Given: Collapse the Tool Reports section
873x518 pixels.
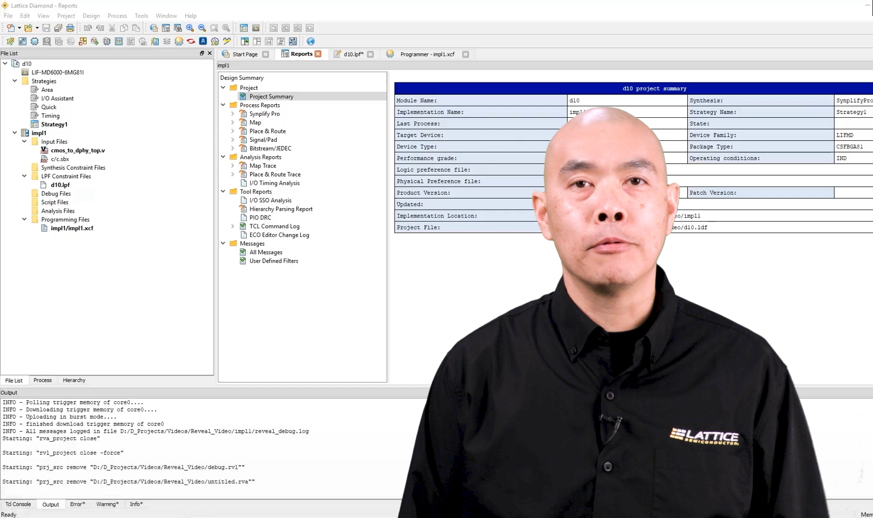Looking at the screenshot, I should [223, 192].
